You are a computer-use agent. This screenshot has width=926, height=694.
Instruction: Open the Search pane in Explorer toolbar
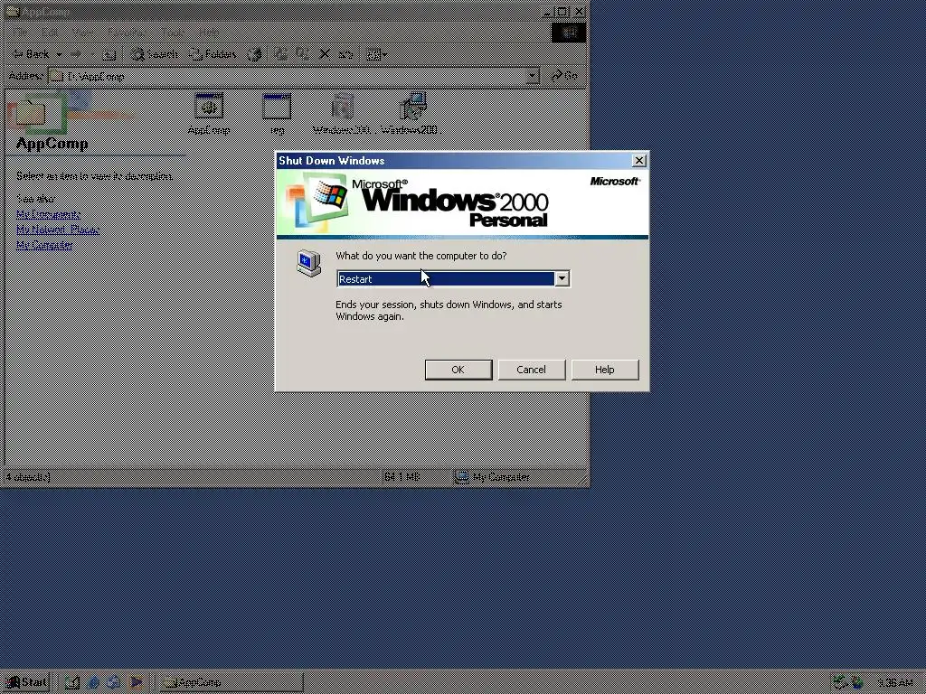[x=154, y=54]
